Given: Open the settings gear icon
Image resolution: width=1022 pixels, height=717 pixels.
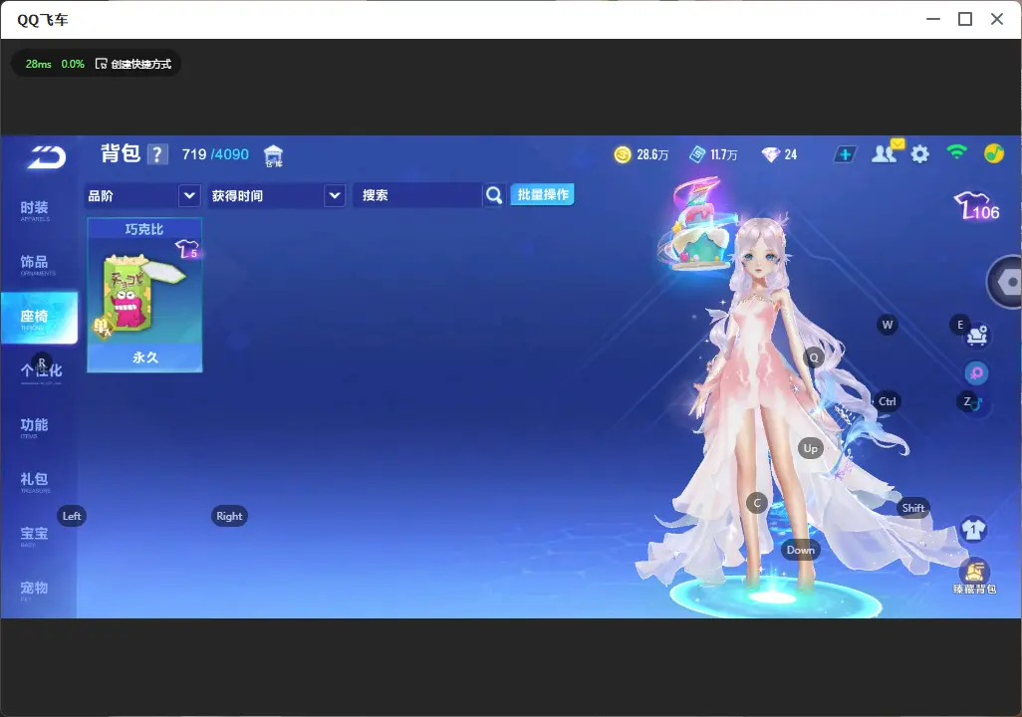Looking at the screenshot, I should coord(919,154).
